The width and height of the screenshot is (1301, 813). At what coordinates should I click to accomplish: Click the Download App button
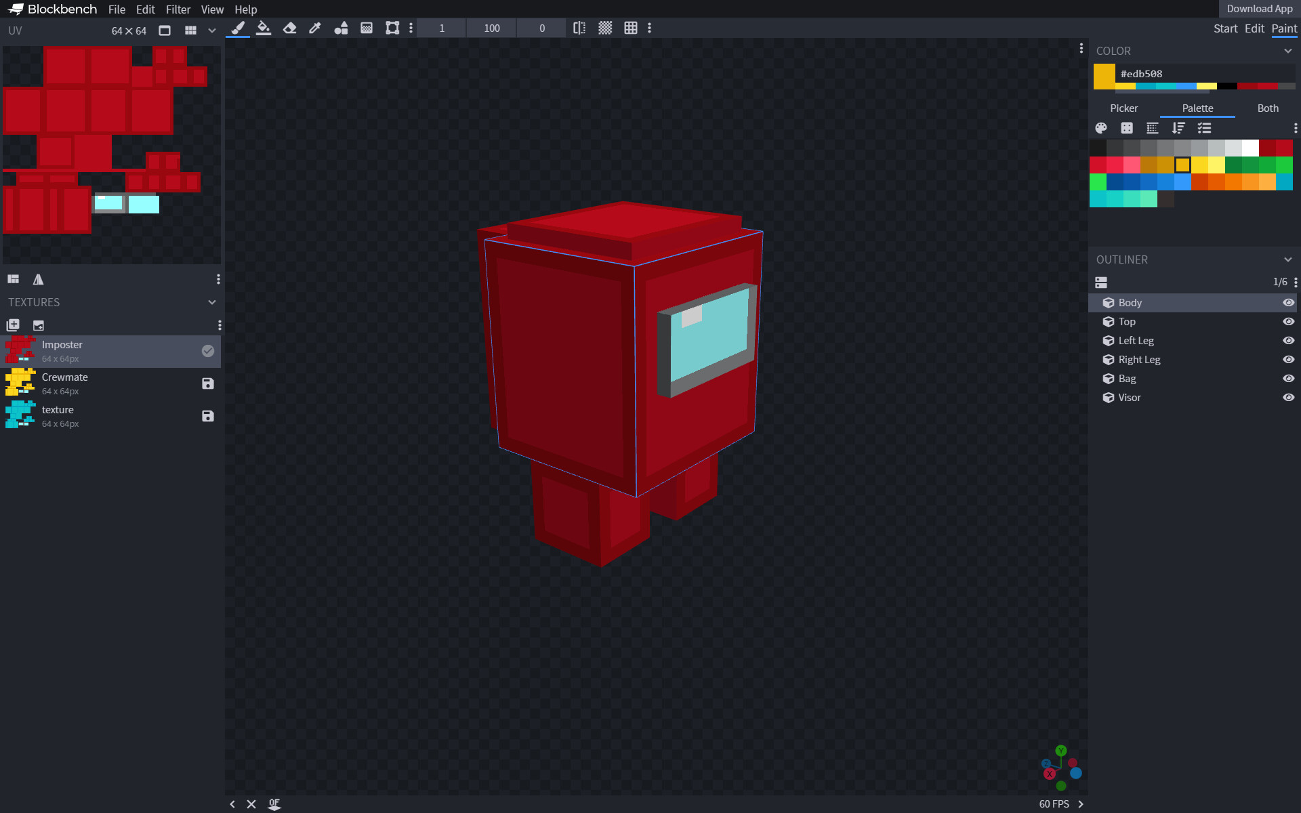click(x=1259, y=9)
